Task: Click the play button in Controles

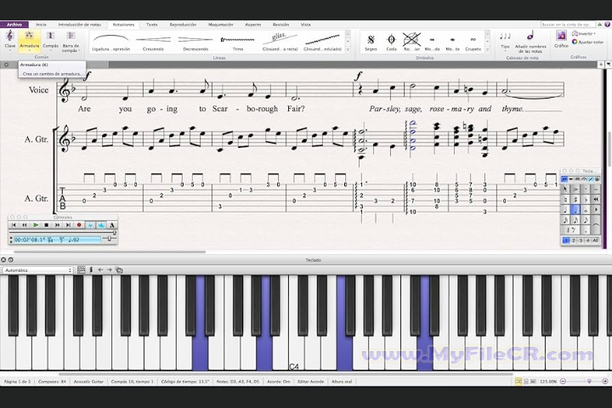Action: coord(36,225)
